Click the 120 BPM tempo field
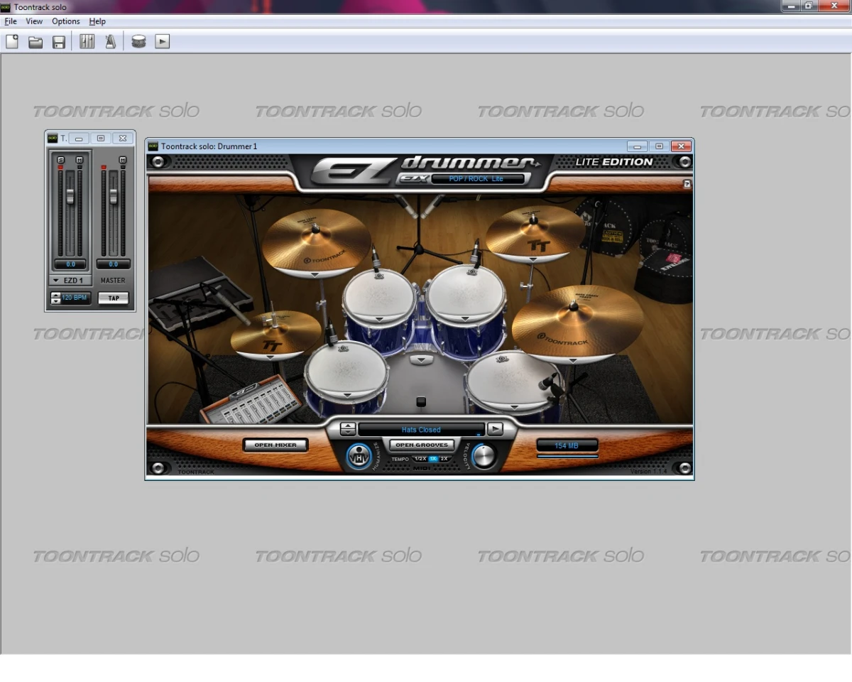Image resolution: width=852 pixels, height=682 pixels. tap(76, 298)
